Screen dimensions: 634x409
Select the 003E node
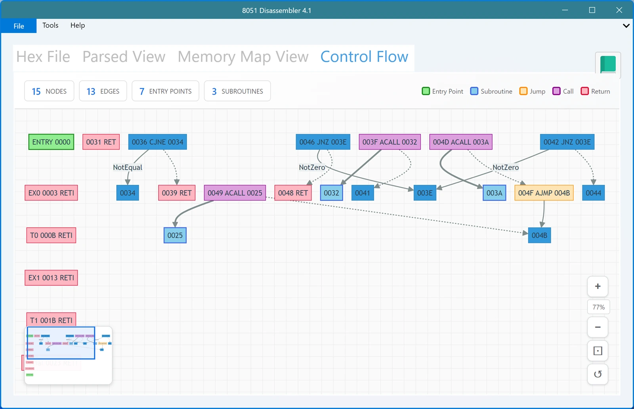pyautogui.click(x=425, y=193)
